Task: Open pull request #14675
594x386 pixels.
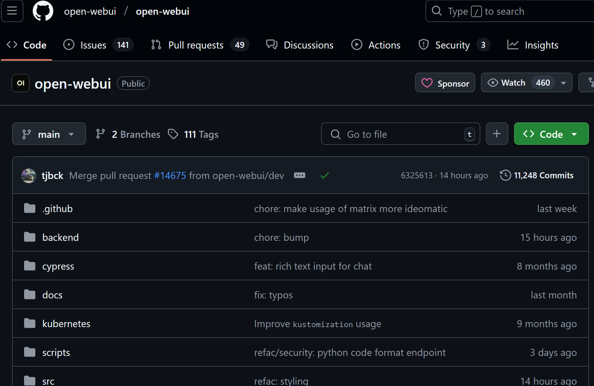Action: click(x=170, y=175)
